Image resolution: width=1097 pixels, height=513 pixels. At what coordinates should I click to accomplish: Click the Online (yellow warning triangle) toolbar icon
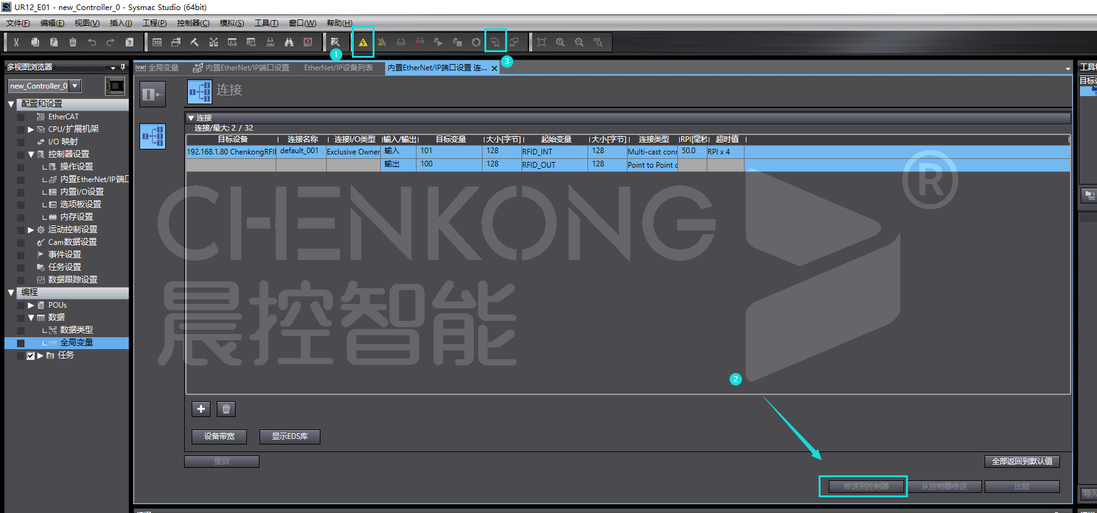pyautogui.click(x=363, y=43)
